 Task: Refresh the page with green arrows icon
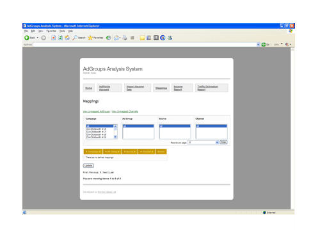pos(60,38)
